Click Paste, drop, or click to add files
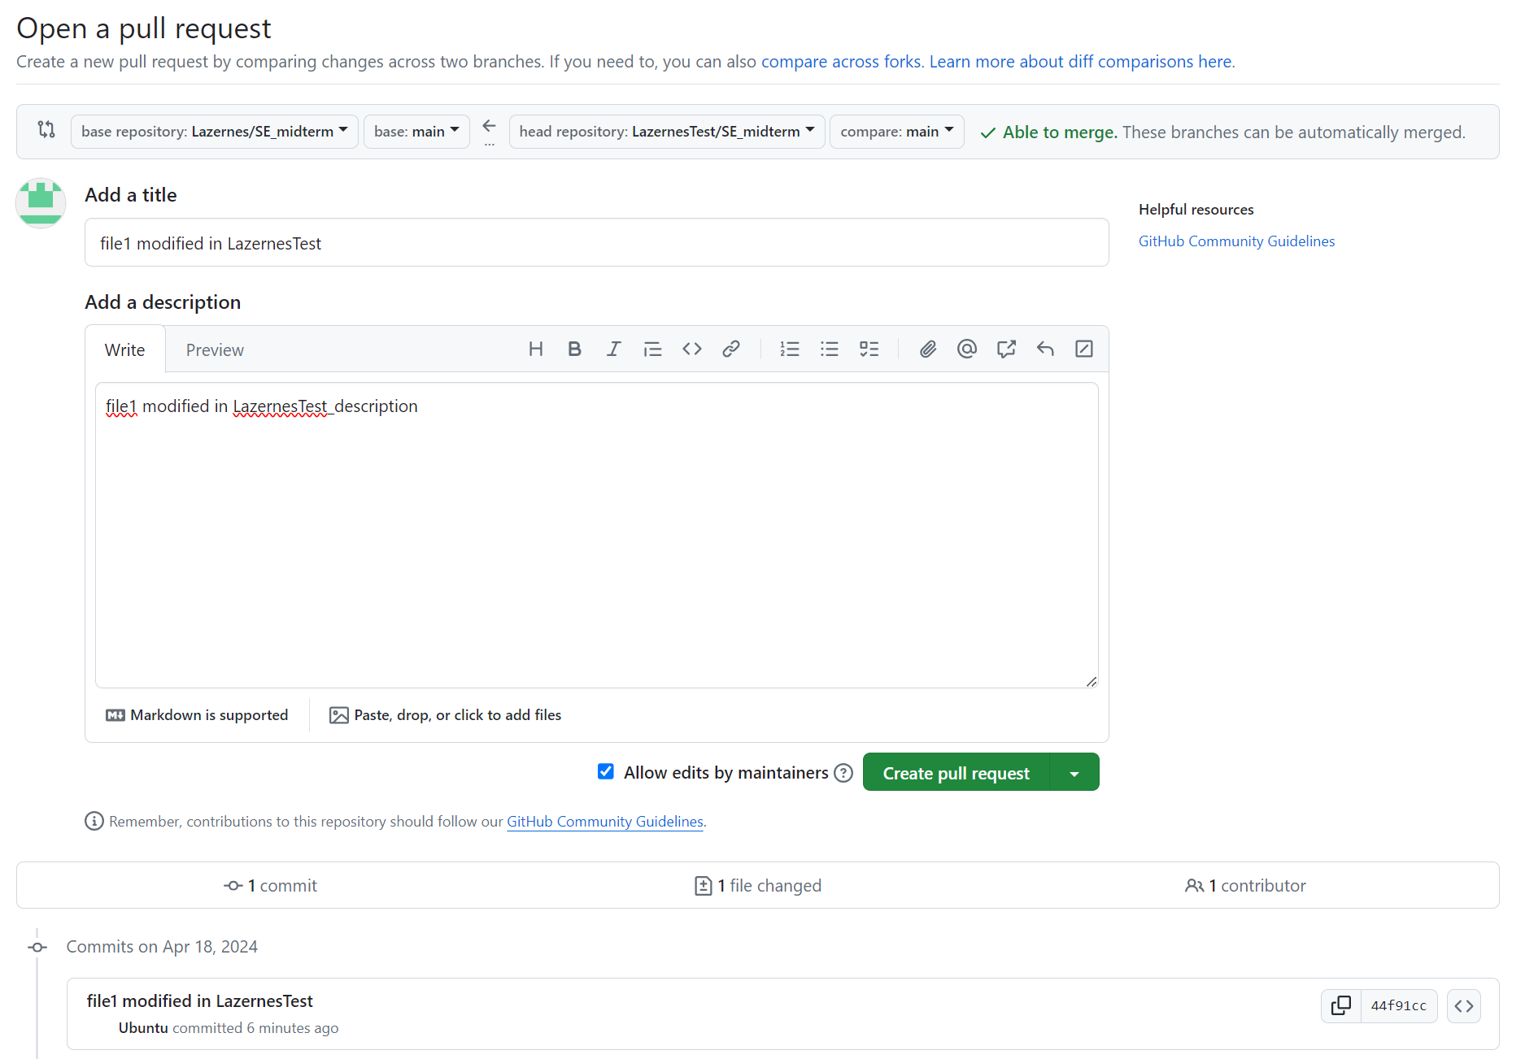1525x1059 pixels. (445, 715)
